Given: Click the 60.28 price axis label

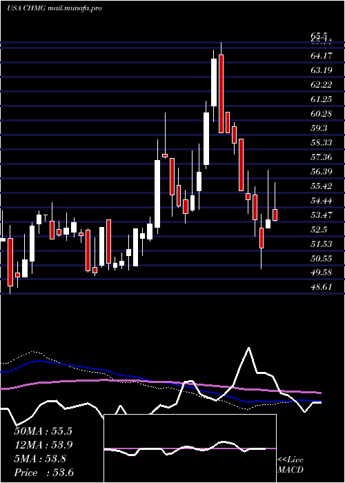Looking at the screenshot, I should pos(322,114).
